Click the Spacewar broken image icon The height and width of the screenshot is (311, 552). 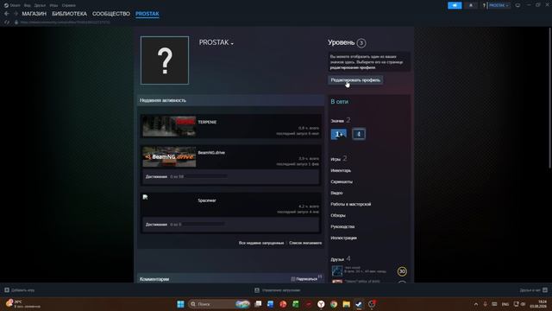tap(145, 197)
